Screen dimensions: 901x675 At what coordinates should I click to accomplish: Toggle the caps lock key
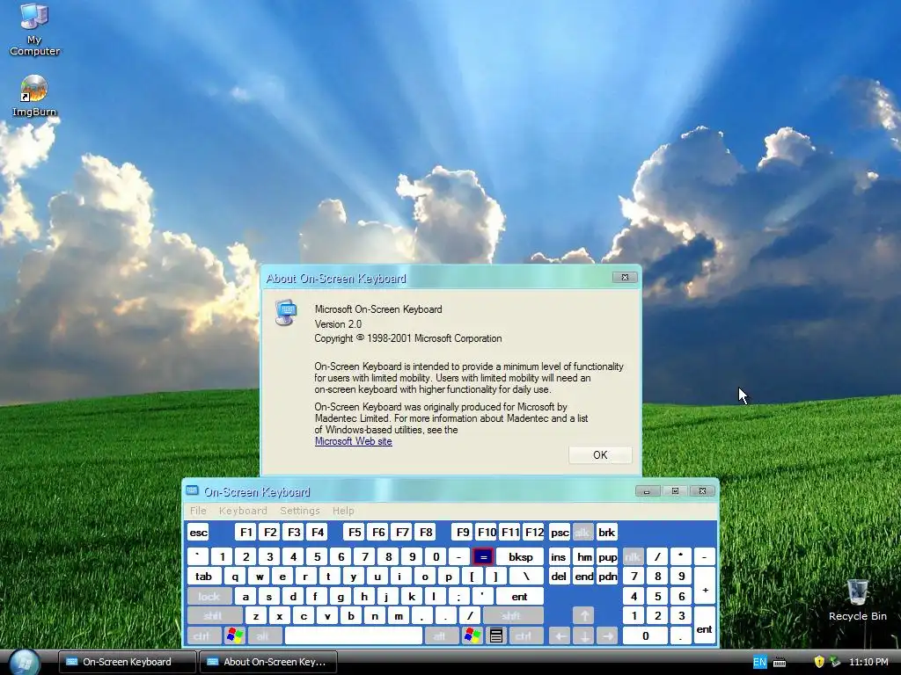pyautogui.click(x=209, y=597)
